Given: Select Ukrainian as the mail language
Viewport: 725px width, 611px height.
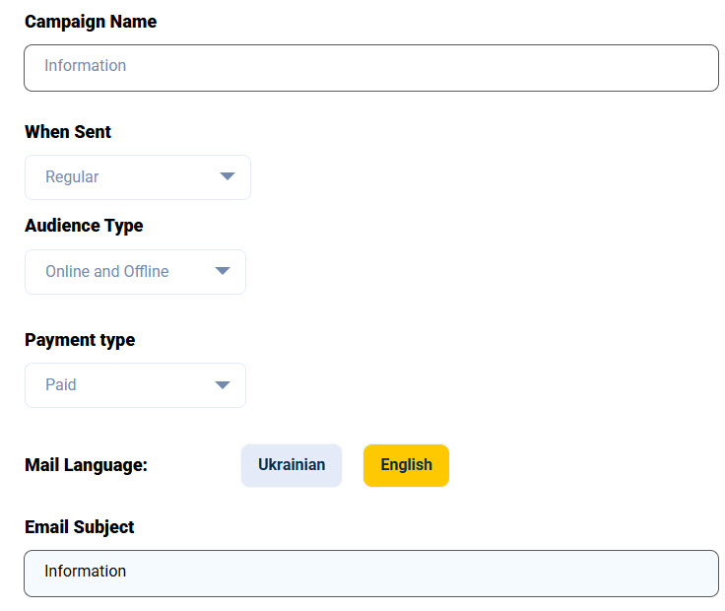Looking at the screenshot, I should 292,465.
